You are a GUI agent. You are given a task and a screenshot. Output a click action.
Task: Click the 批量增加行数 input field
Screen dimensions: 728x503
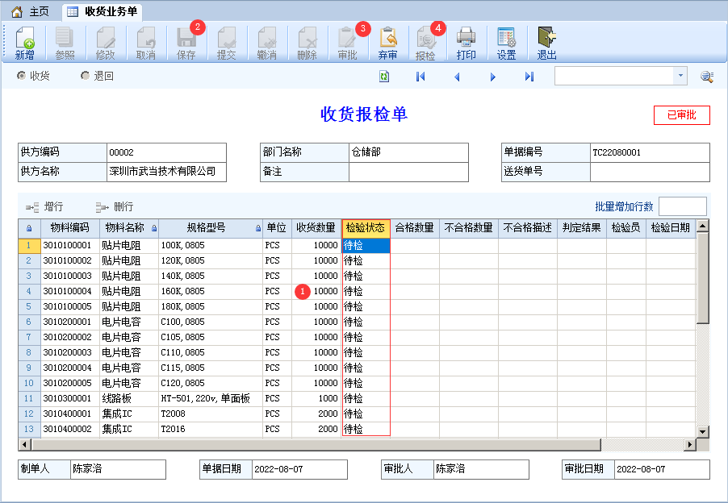(683, 207)
